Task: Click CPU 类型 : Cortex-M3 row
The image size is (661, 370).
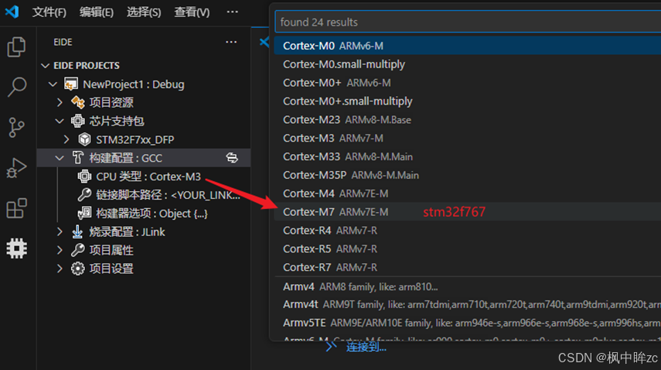Action: 144,176
